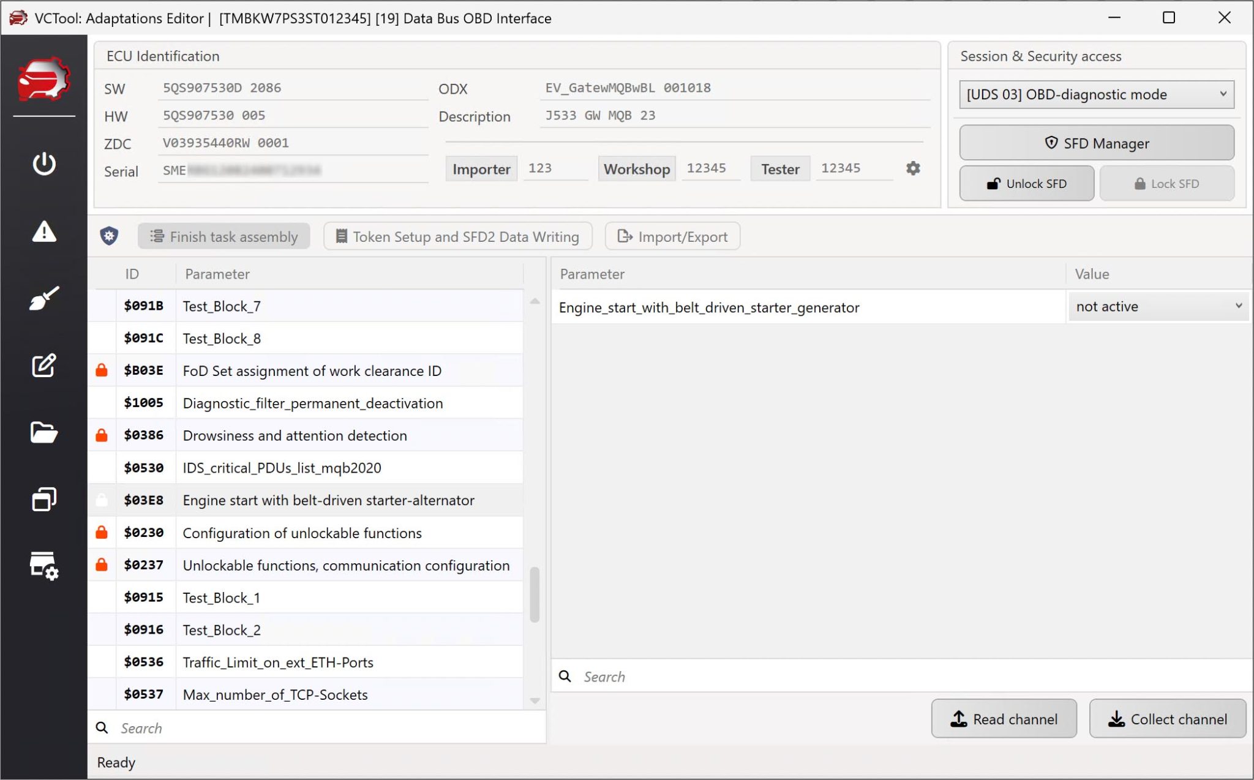Screen dimensions: 1254x780
Task: Click the open folder sidebar icon
Action: click(x=44, y=432)
